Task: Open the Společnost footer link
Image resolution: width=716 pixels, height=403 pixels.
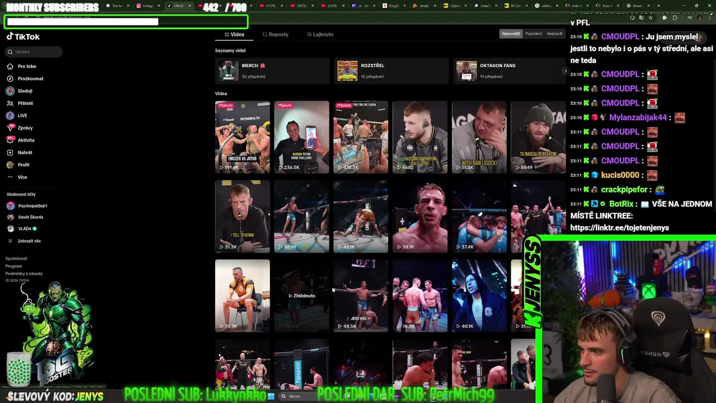Action: click(x=16, y=259)
